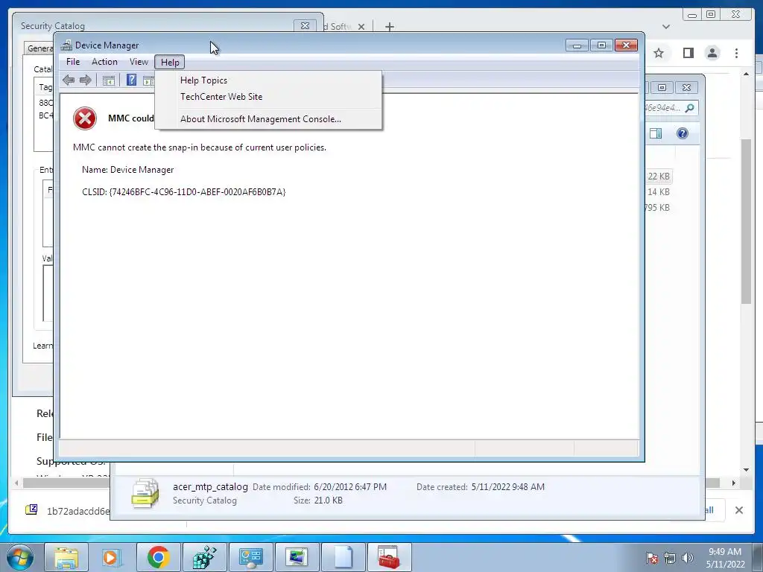
Task: Click the horizontal scrollbar left arrow in Chrome
Action: coord(17,483)
